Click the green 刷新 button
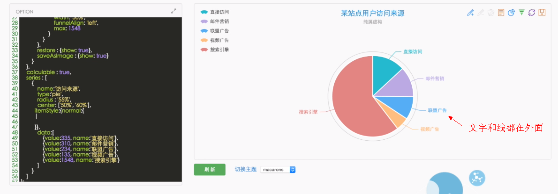This screenshot has width=558, height=194. pos(210,170)
